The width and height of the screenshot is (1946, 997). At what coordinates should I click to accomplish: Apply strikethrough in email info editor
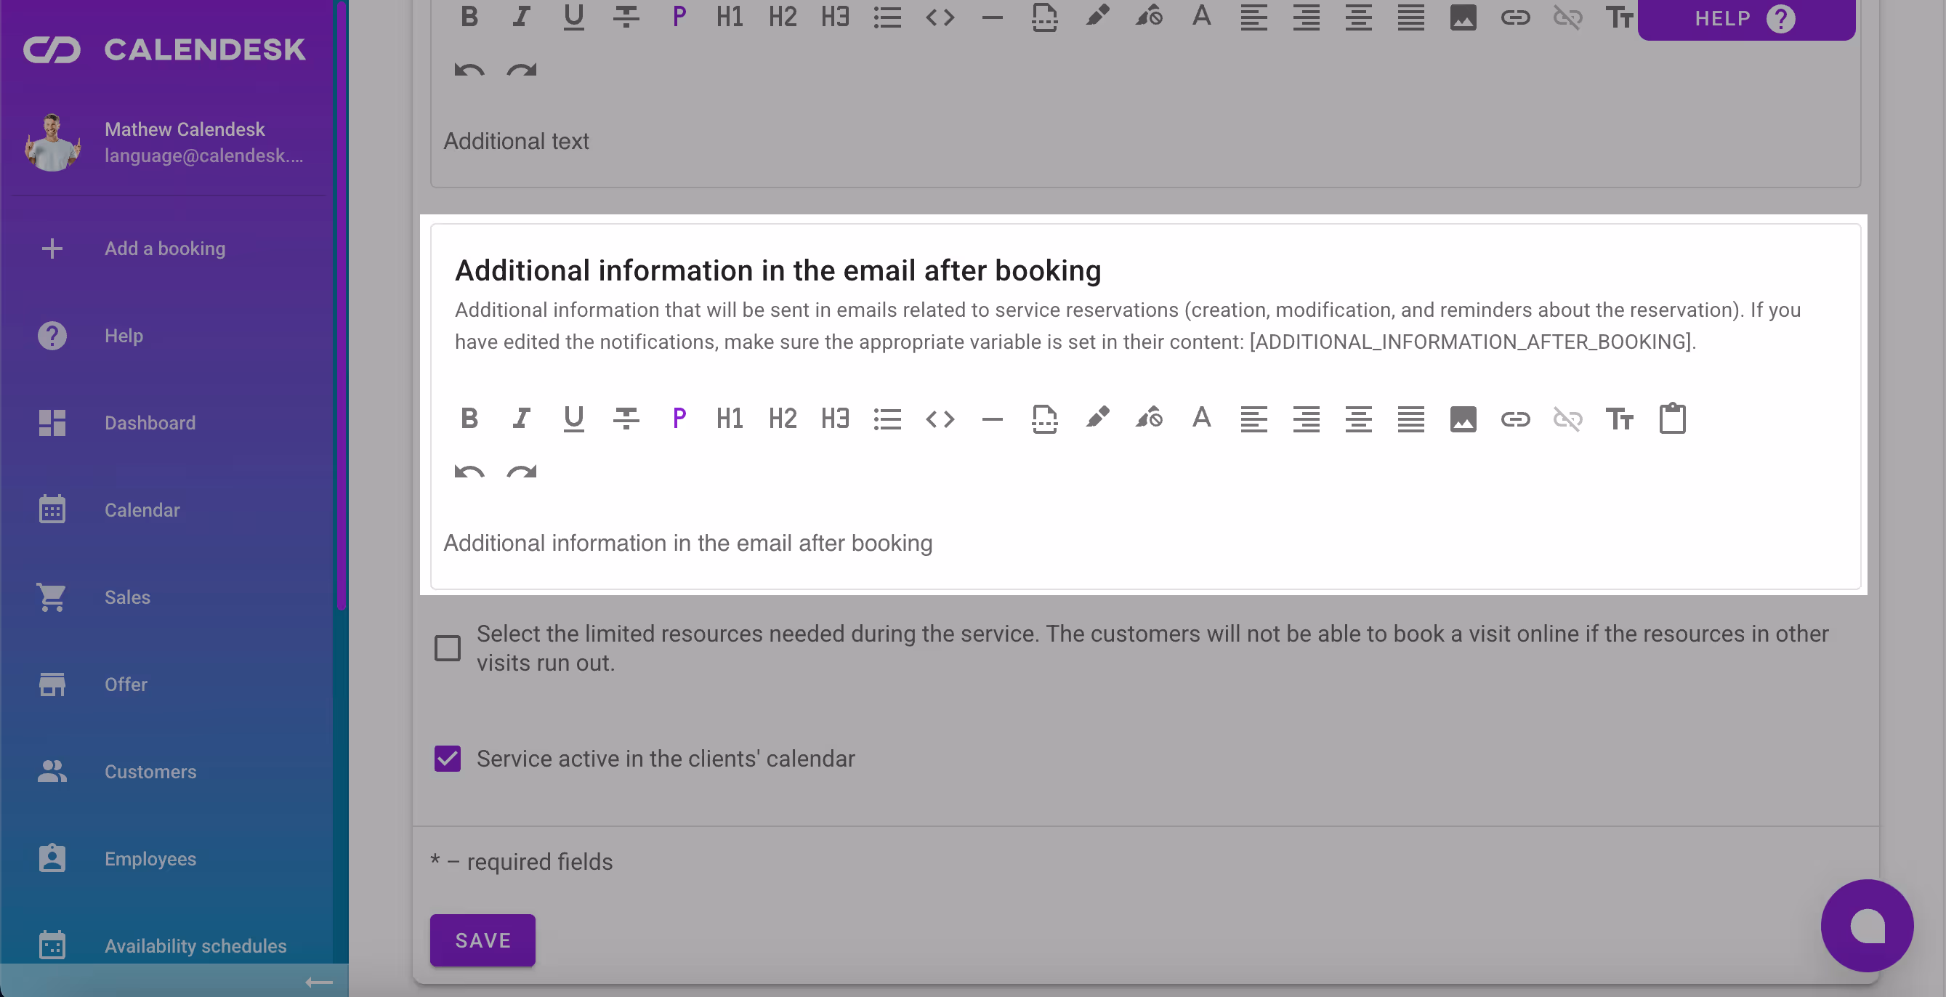pos(626,419)
